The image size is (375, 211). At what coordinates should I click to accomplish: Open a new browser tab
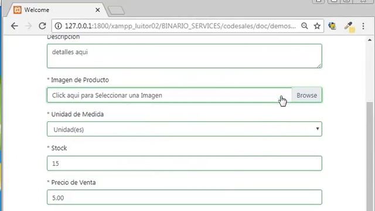pos(116,11)
